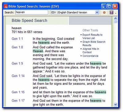Click the Search input field containing heaven

point(32,12)
